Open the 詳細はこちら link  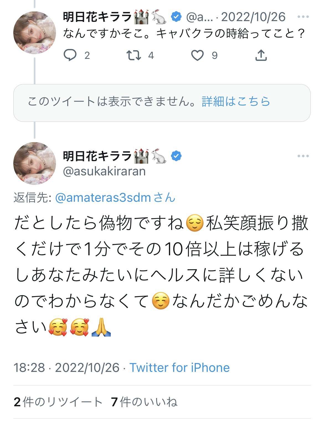click(x=236, y=102)
